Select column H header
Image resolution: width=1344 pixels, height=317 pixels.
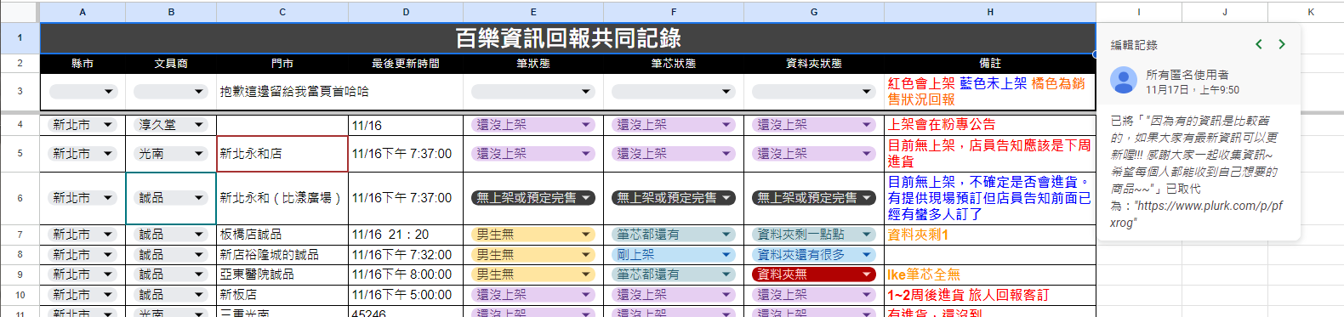pos(990,12)
